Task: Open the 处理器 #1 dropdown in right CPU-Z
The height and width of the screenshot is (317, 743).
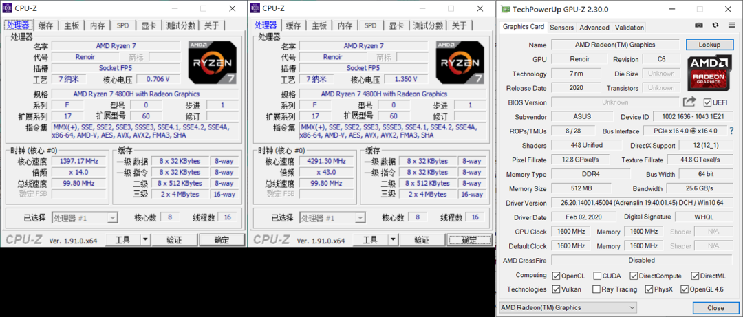Action: pyautogui.click(x=332, y=218)
